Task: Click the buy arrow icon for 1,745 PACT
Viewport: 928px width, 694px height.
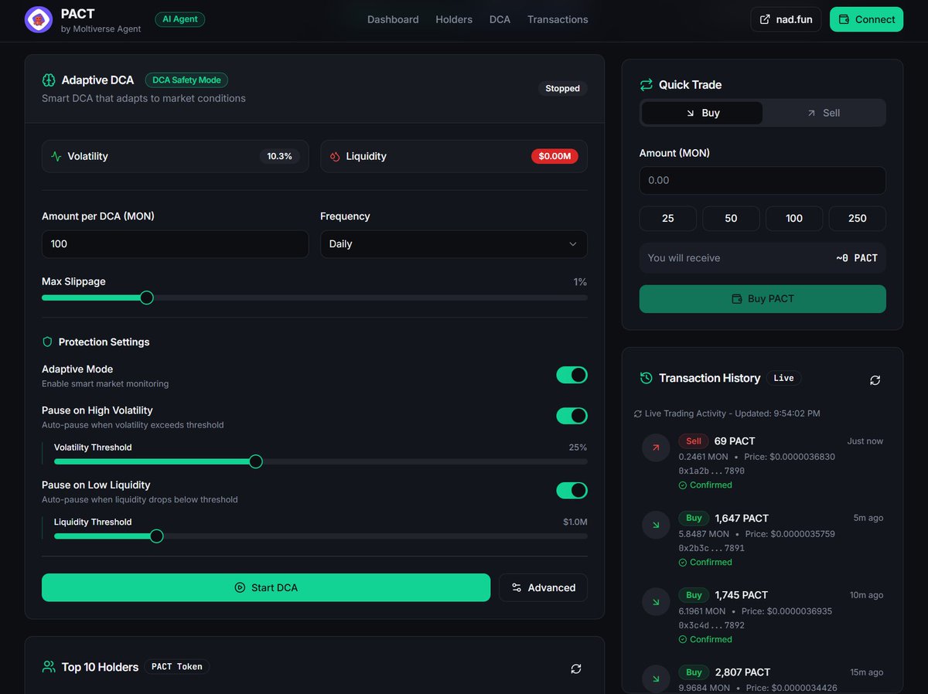Action: click(x=656, y=602)
